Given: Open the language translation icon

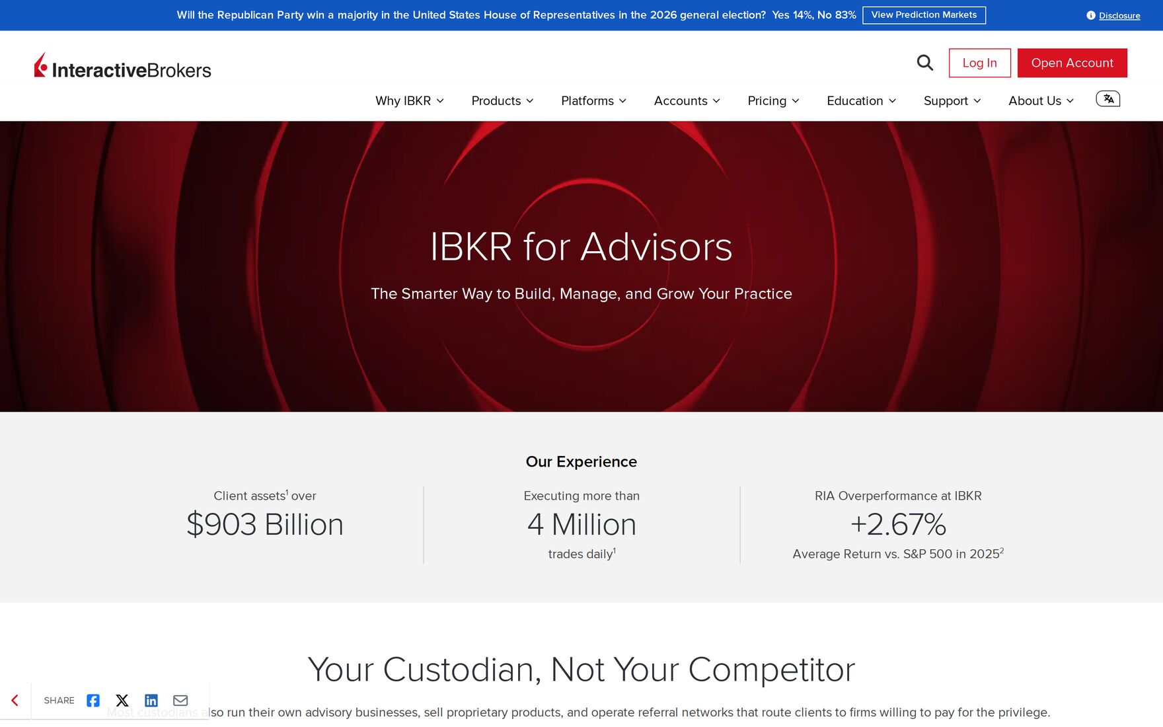Looking at the screenshot, I should point(1108,99).
